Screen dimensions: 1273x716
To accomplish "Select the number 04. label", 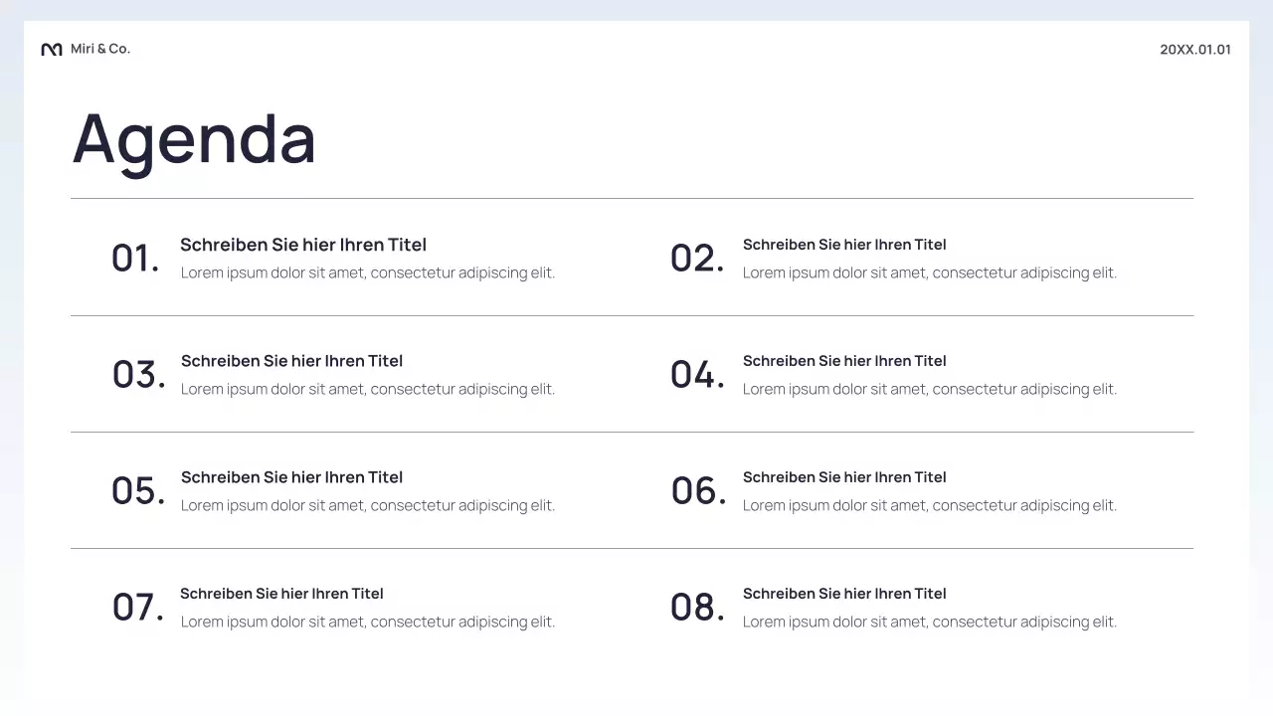I will click(x=697, y=375).
